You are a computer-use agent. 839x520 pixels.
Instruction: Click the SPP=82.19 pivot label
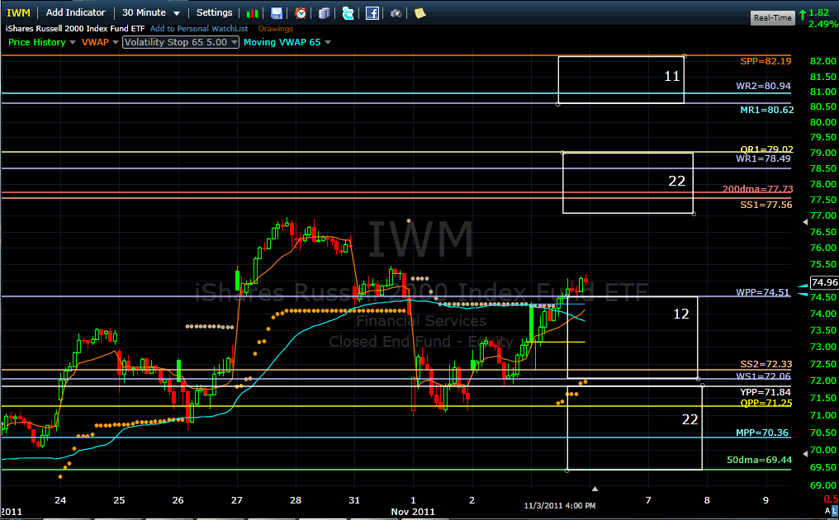766,61
